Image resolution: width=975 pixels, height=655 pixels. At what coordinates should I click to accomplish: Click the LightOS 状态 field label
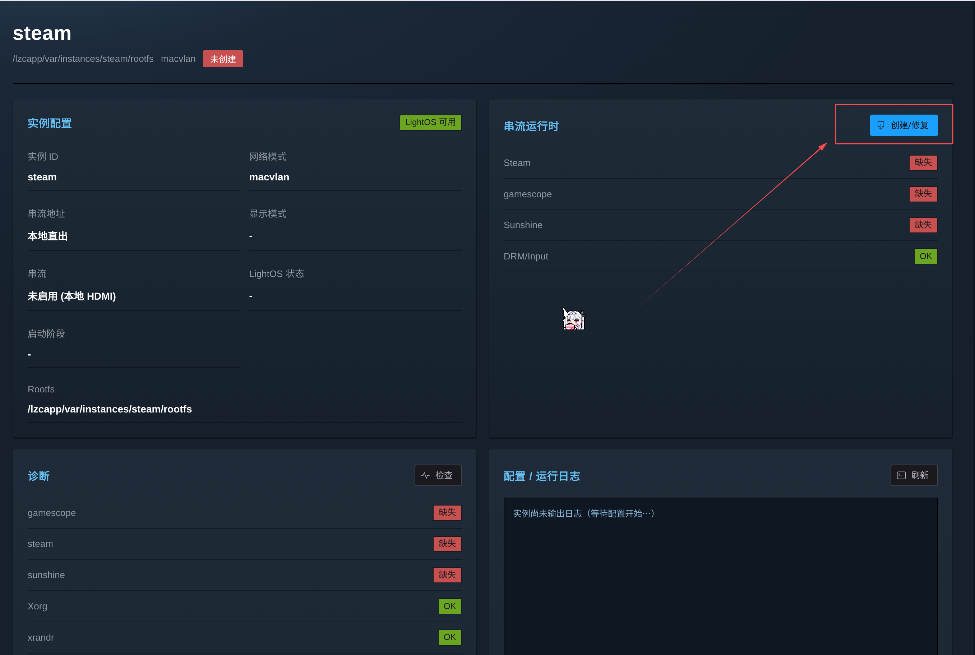[x=276, y=274]
